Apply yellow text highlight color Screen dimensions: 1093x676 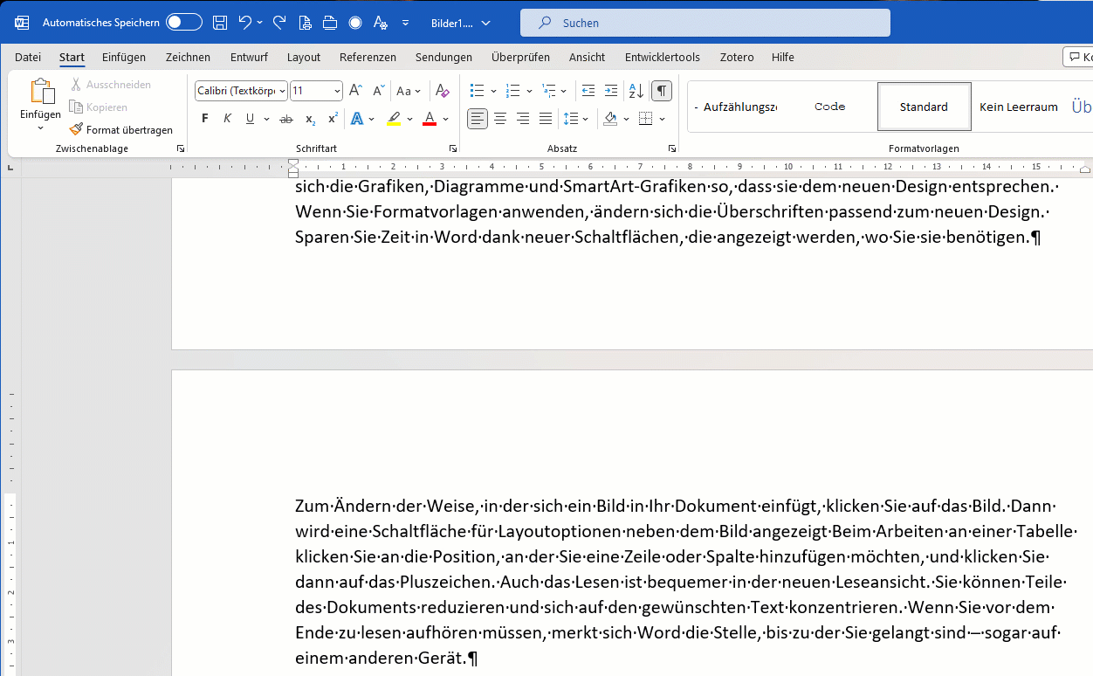coord(394,119)
